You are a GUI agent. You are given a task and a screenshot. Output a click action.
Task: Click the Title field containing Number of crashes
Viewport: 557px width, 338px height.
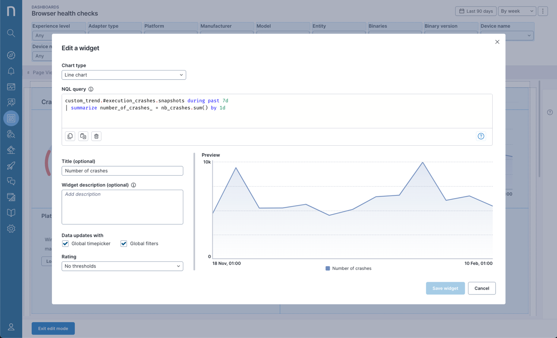pos(122,171)
